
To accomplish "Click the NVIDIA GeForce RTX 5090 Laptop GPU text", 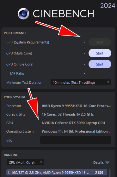I will tap(73, 123).
